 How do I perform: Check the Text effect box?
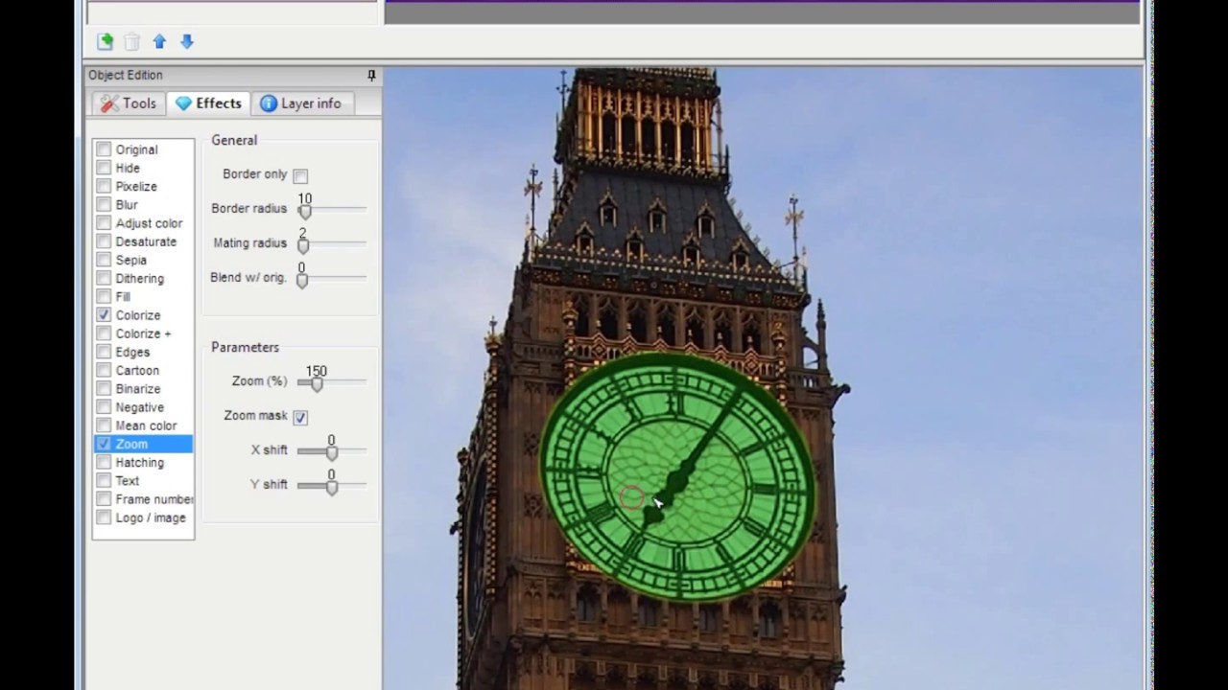(x=104, y=480)
